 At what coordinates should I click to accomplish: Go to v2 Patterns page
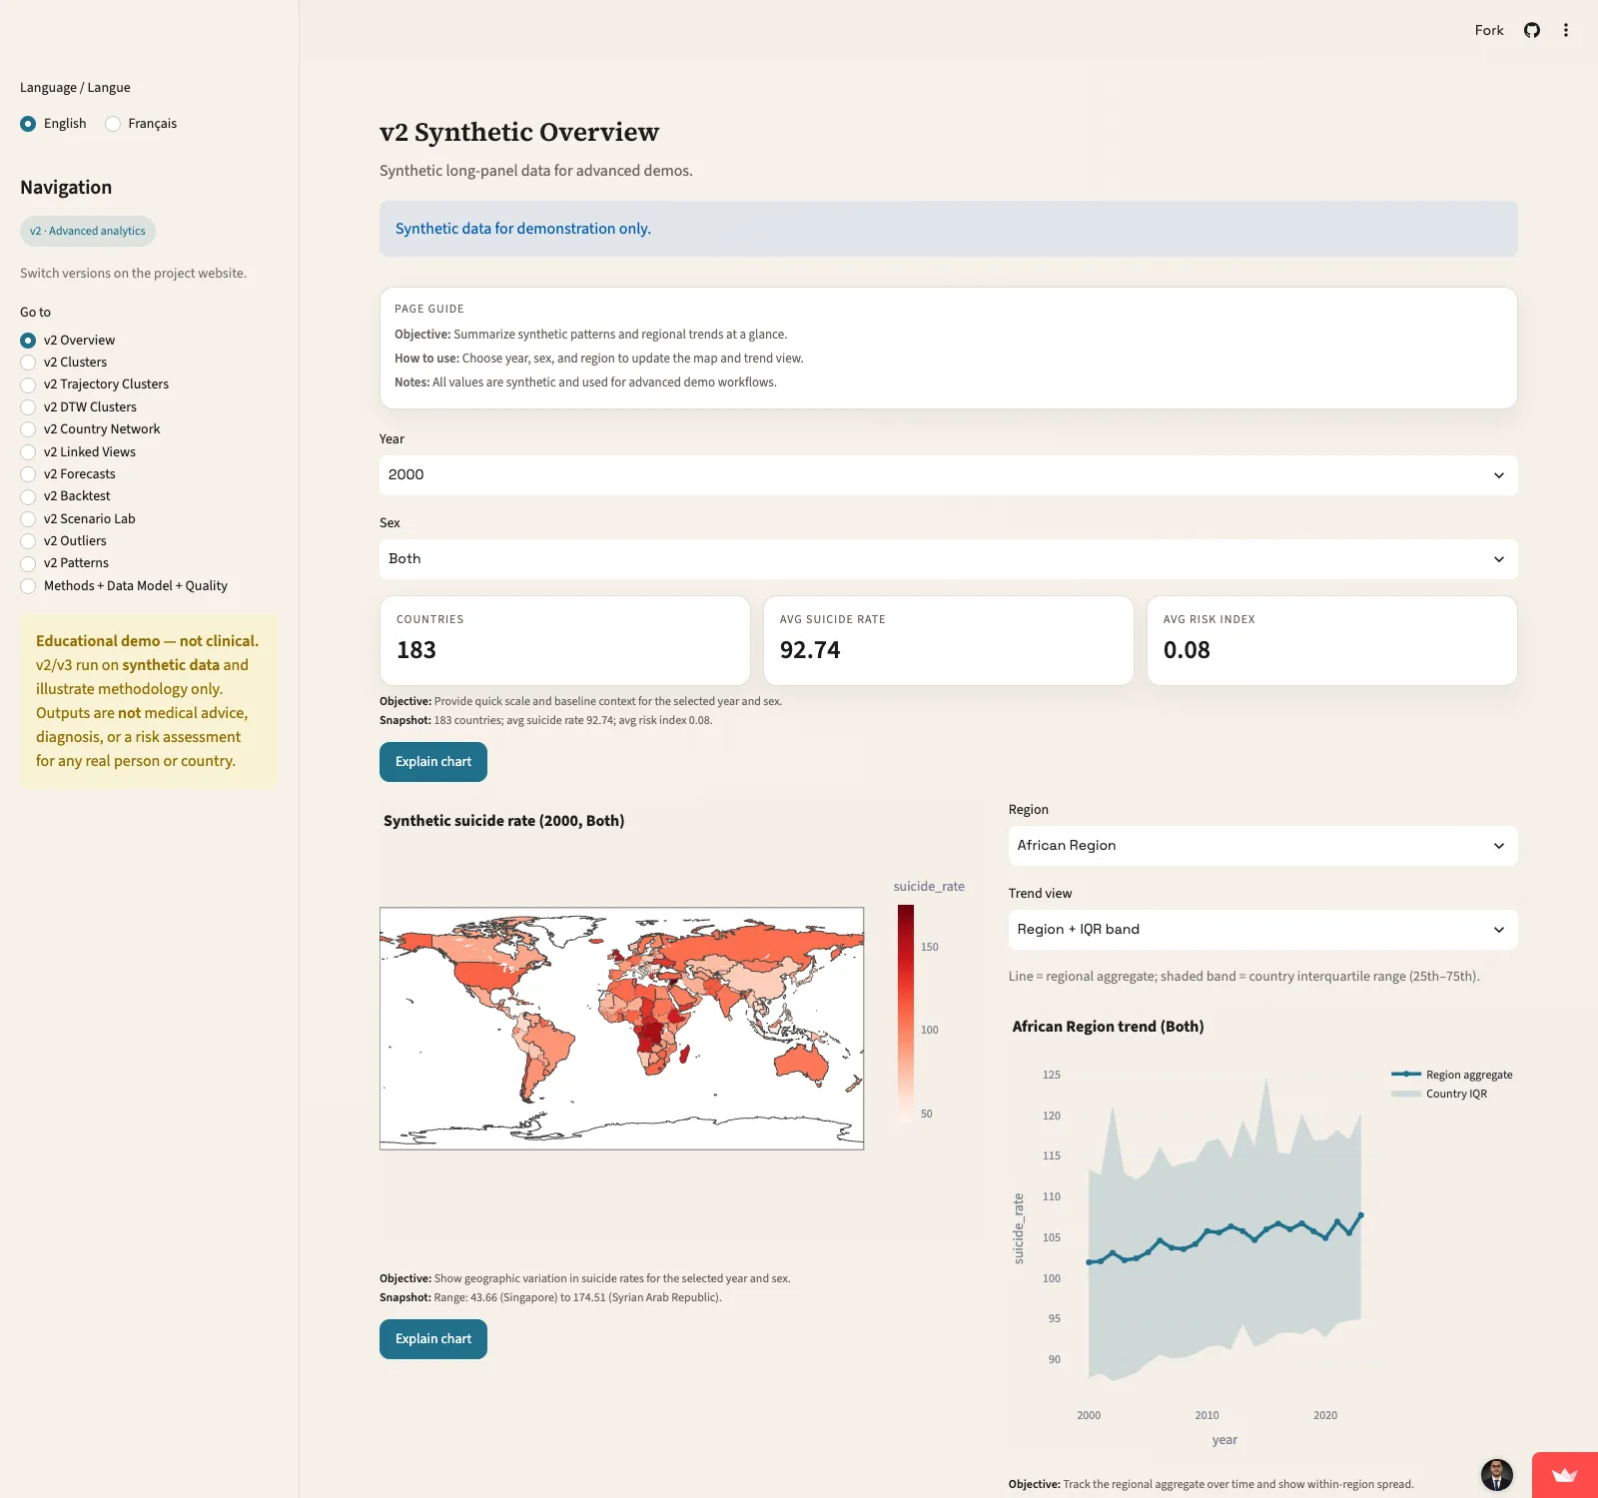[x=65, y=563]
